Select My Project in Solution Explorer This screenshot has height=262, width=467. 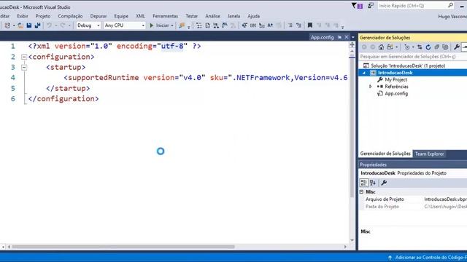(395, 79)
